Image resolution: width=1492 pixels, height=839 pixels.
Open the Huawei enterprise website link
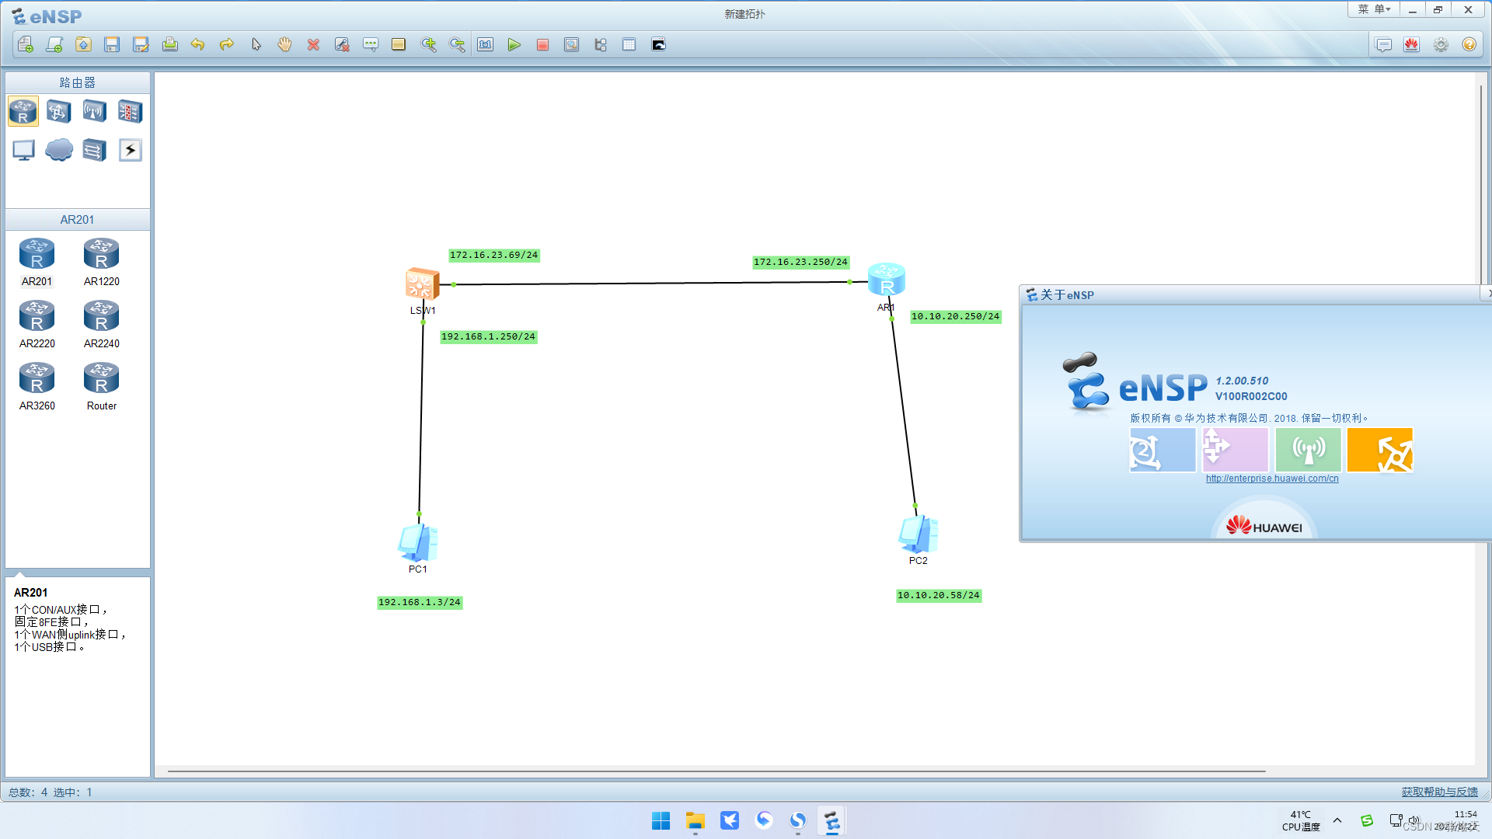[1272, 479]
